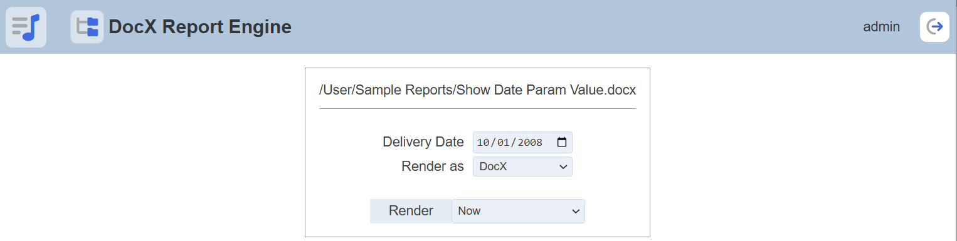Open the Now schedule dropdown
Viewport: 957px width, 241px height.
click(518, 211)
